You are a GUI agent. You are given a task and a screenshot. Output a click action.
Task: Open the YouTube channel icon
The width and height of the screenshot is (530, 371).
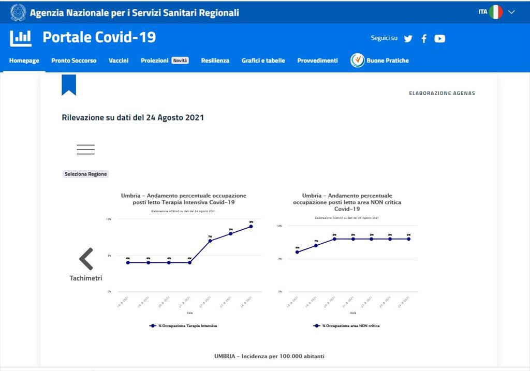tap(439, 39)
